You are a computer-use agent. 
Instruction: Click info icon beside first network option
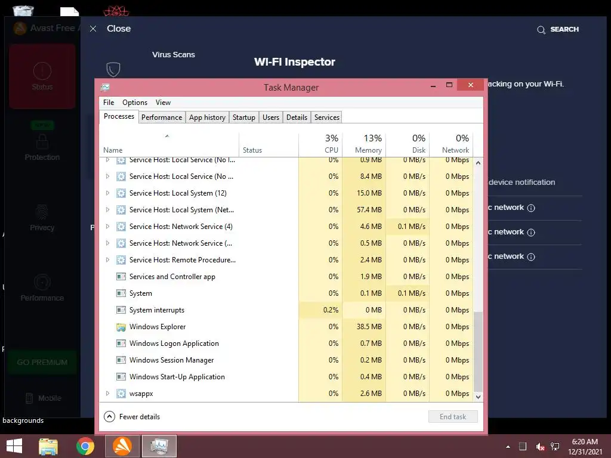pos(530,208)
